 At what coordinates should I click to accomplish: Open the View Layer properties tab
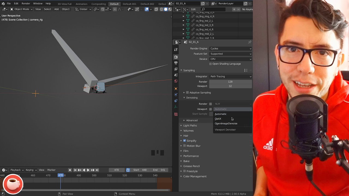[176, 69]
